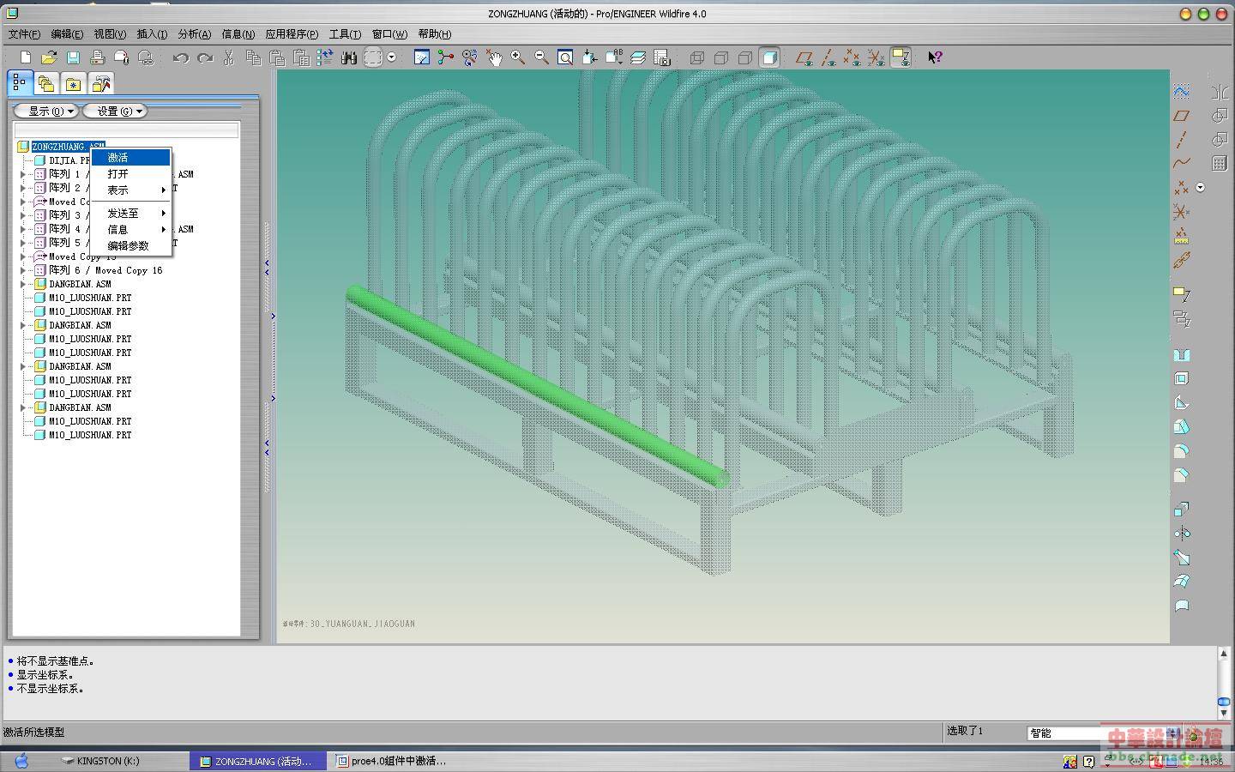Click the Undo arrow in toolbar
The image size is (1235, 772).
tap(180, 57)
